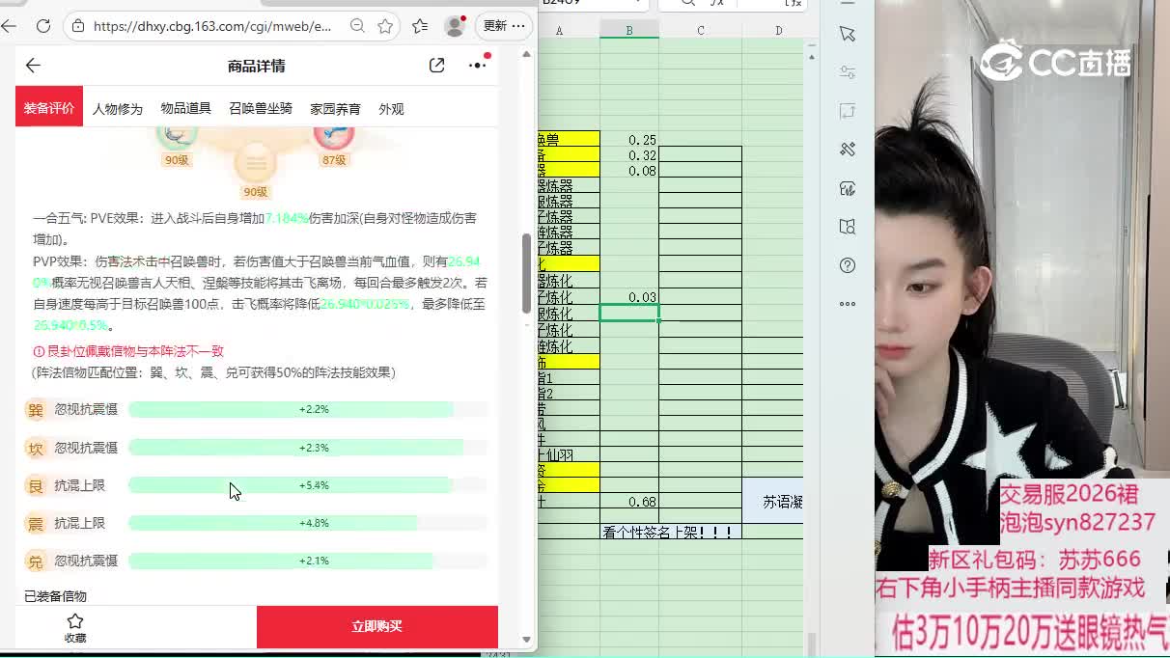Screen dimensions: 1170x658
Task: Open the browser profile avatar
Action: pos(455,26)
